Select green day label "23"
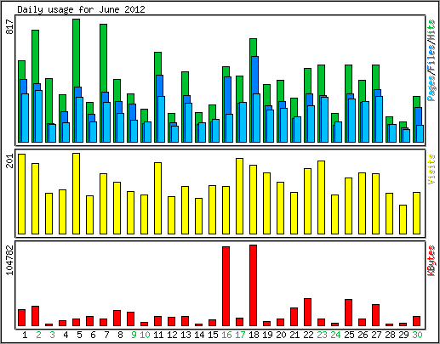This screenshot has height=344, width=440. point(322,335)
